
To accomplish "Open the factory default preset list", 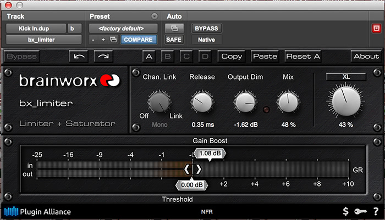I will [123, 29].
